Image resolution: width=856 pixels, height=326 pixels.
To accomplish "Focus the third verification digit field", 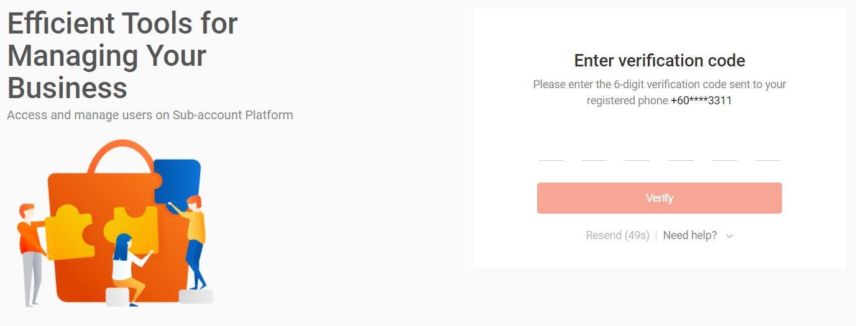I will click(x=638, y=151).
